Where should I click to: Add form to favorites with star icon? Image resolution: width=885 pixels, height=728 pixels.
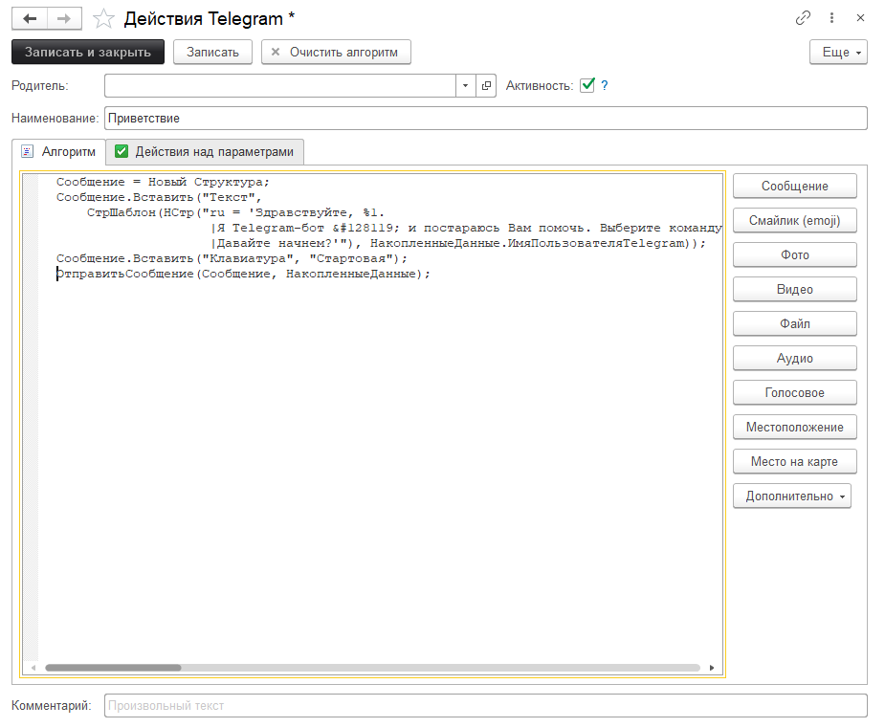[x=104, y=18]
